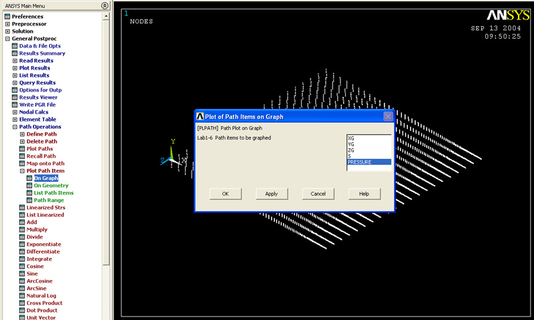Click the Plot Paths icon
Screen dimensions: 534x320
22,149
